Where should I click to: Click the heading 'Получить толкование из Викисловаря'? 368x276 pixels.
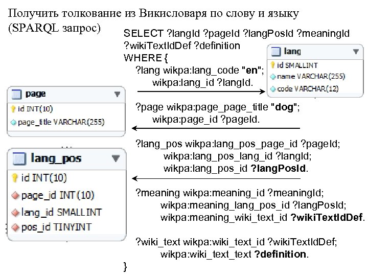(x=107, y=13)
